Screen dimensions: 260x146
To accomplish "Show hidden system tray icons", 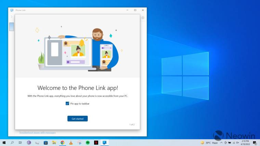I will (x=221, y=143).
